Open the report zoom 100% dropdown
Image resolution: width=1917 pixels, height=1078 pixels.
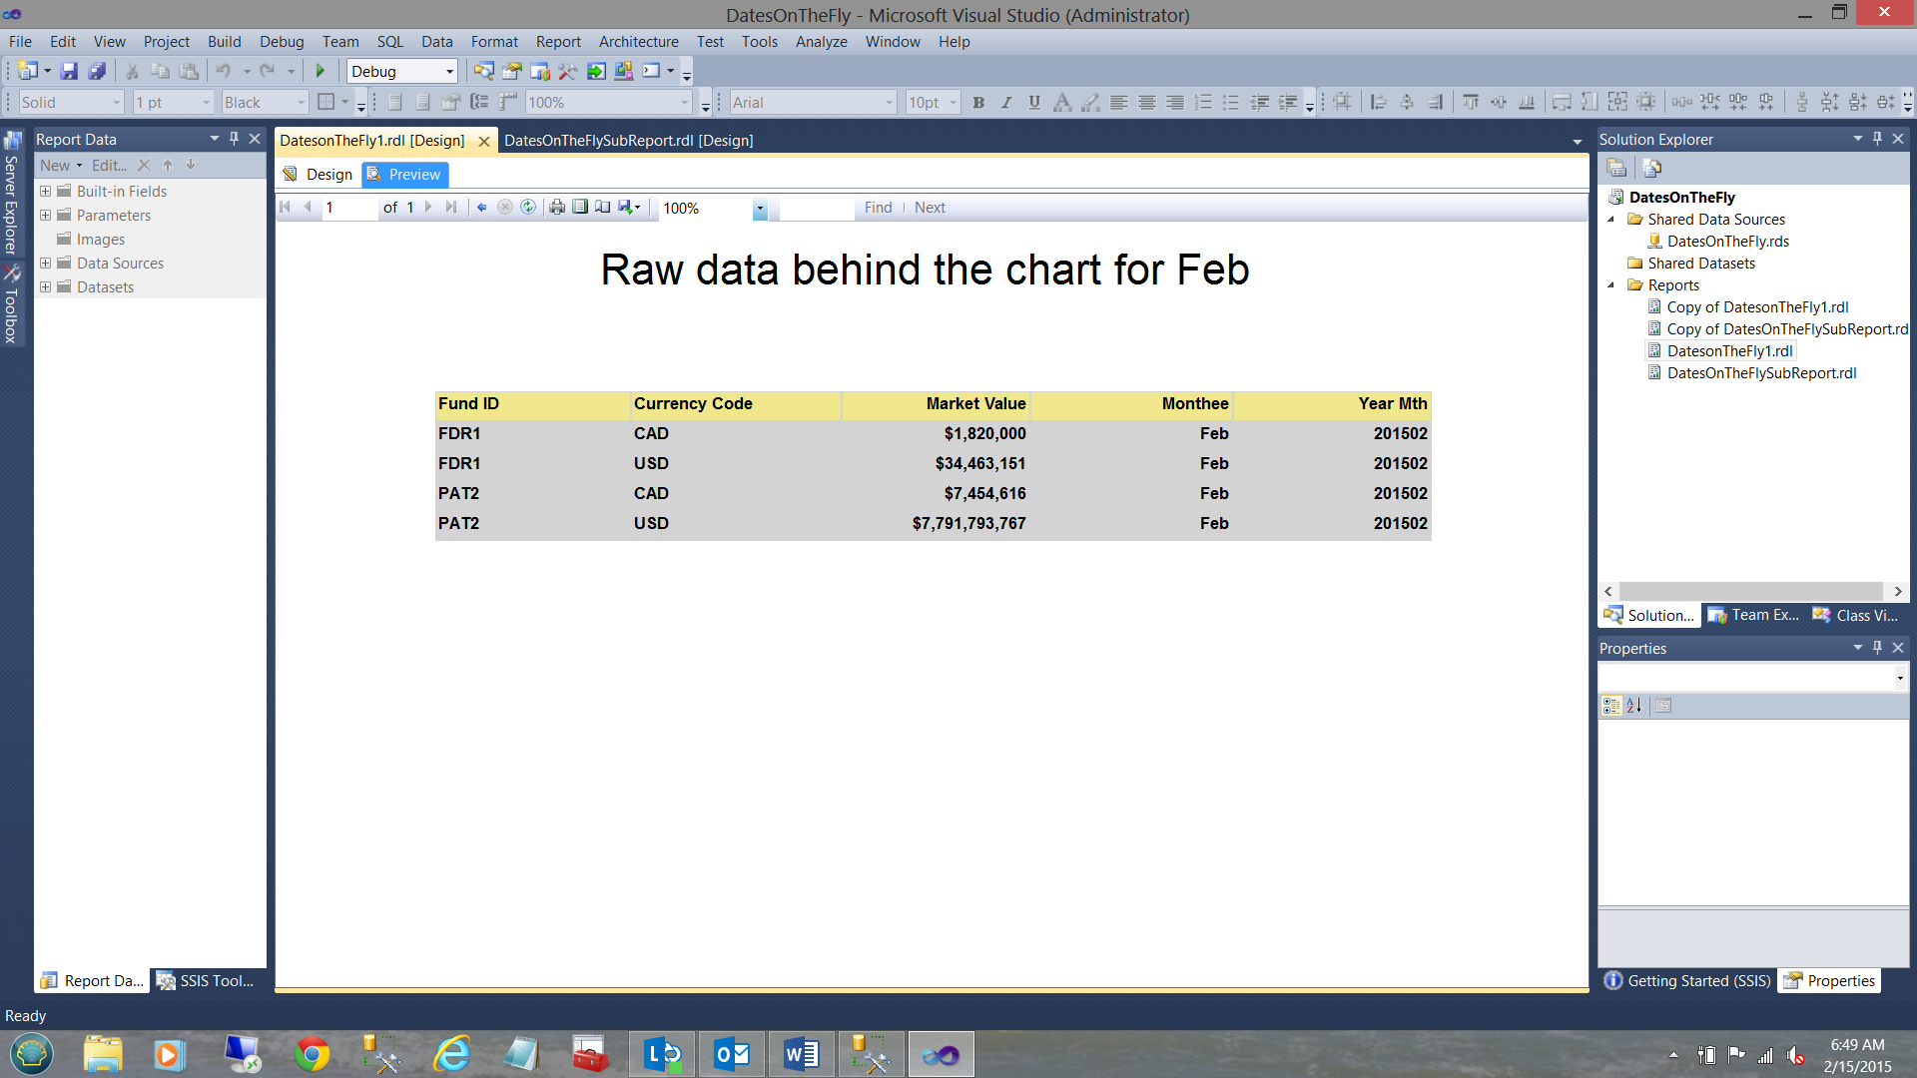(x=759, y=209)
